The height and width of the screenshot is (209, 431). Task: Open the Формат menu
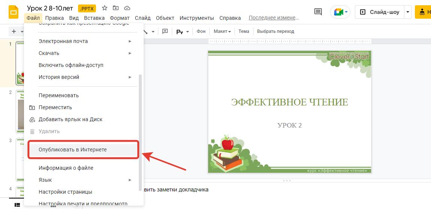(x=120, y=18)
